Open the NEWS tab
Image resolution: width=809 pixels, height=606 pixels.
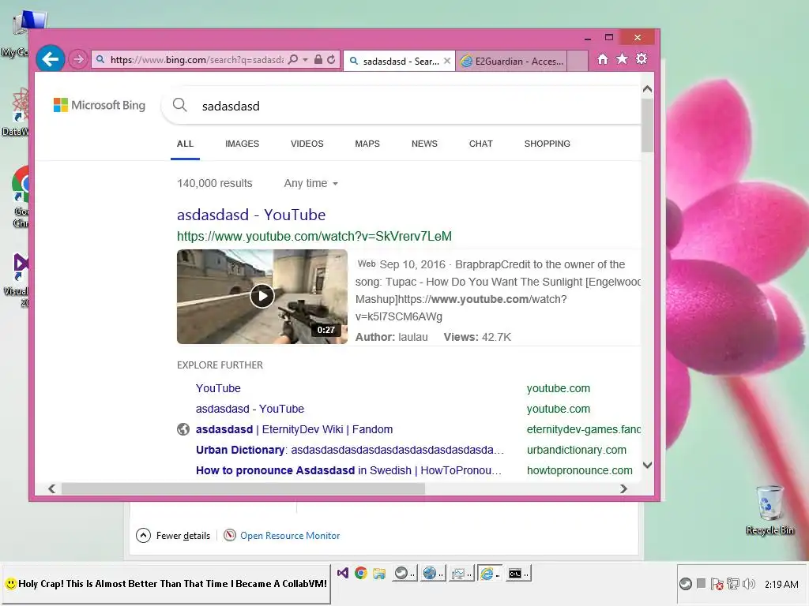tap(424, 144)
